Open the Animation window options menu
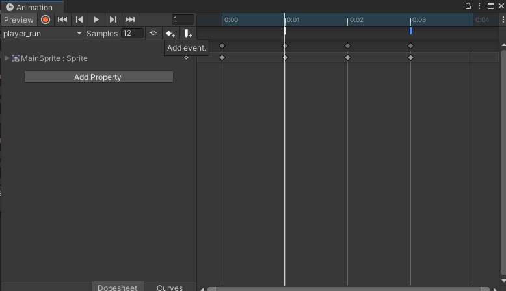The image size is (506, 291). point(479,6)
